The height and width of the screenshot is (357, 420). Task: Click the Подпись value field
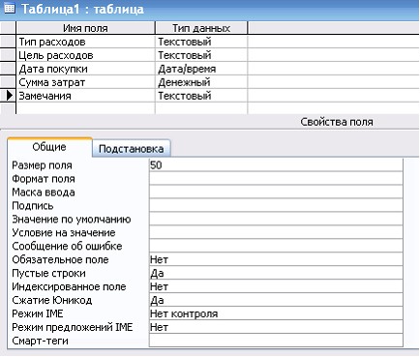(x=276, y=205)
